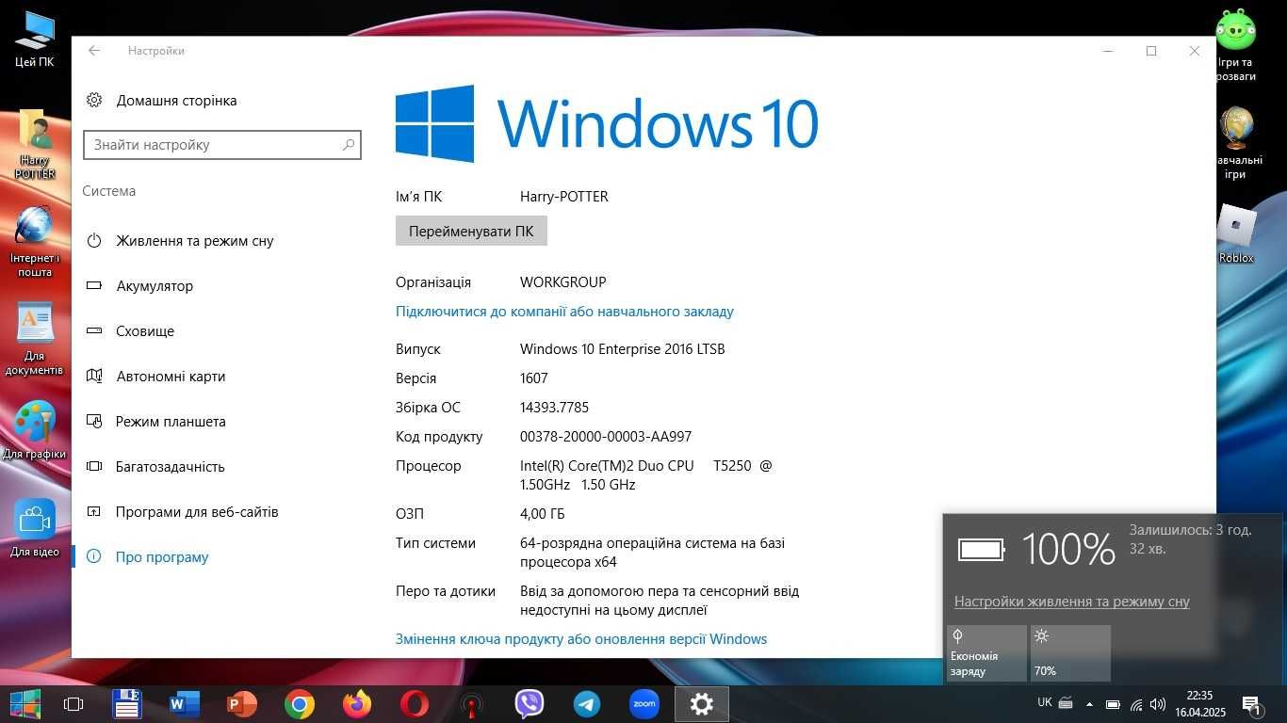This screenshot has height=723, width=1287.
Task: Select the Harry POTTER desktop folder
Action: click(35, 144)
